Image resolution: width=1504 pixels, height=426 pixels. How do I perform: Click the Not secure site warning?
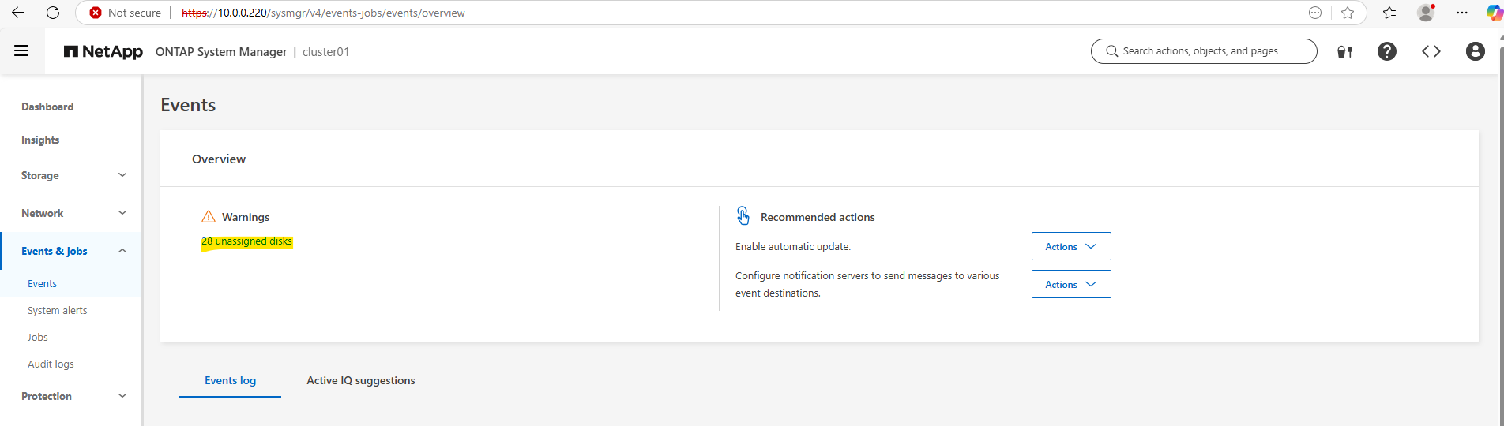pos(126,13)
